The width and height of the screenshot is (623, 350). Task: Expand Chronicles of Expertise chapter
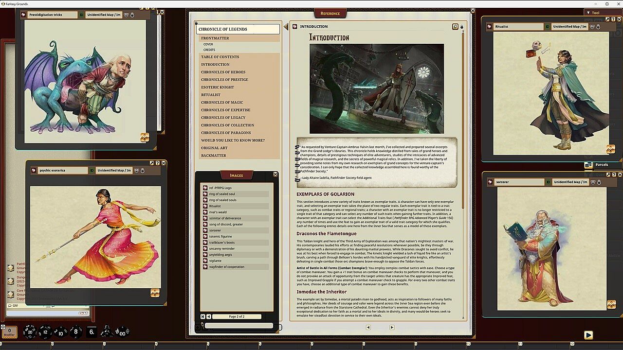226,110
